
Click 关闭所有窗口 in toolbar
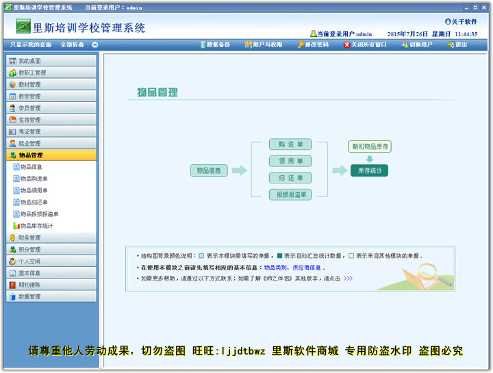point(365,44)
